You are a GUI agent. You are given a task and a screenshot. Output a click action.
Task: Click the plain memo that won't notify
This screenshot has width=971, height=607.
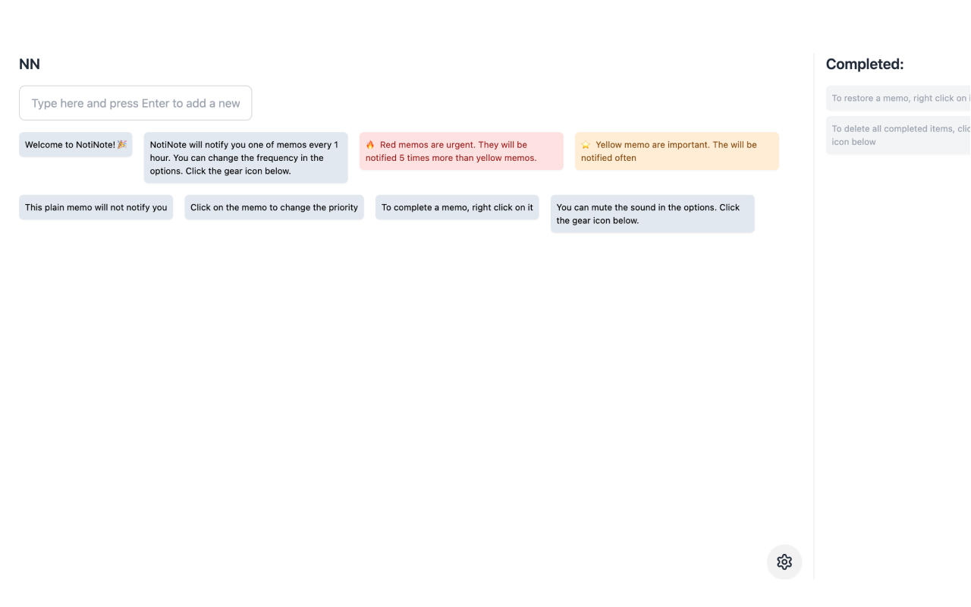click(96, 207)
